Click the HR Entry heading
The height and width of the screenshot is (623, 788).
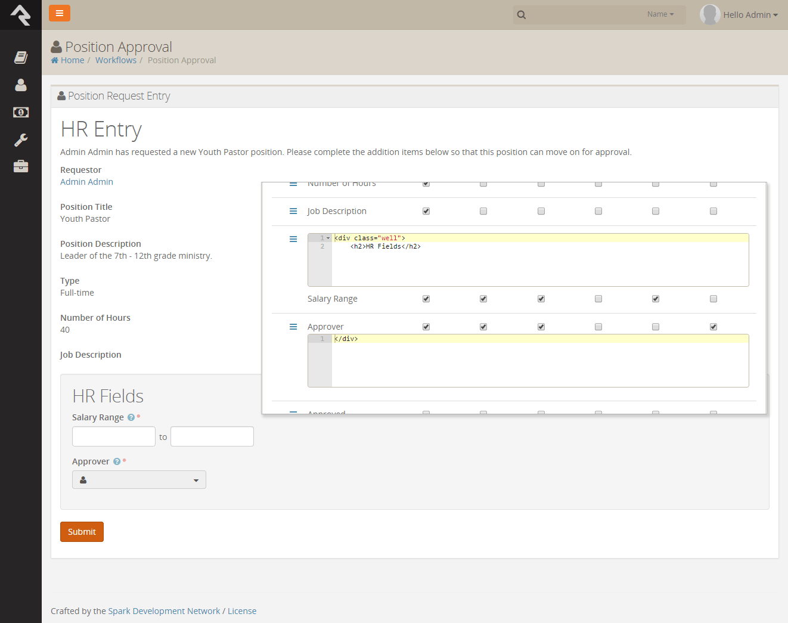101,129
